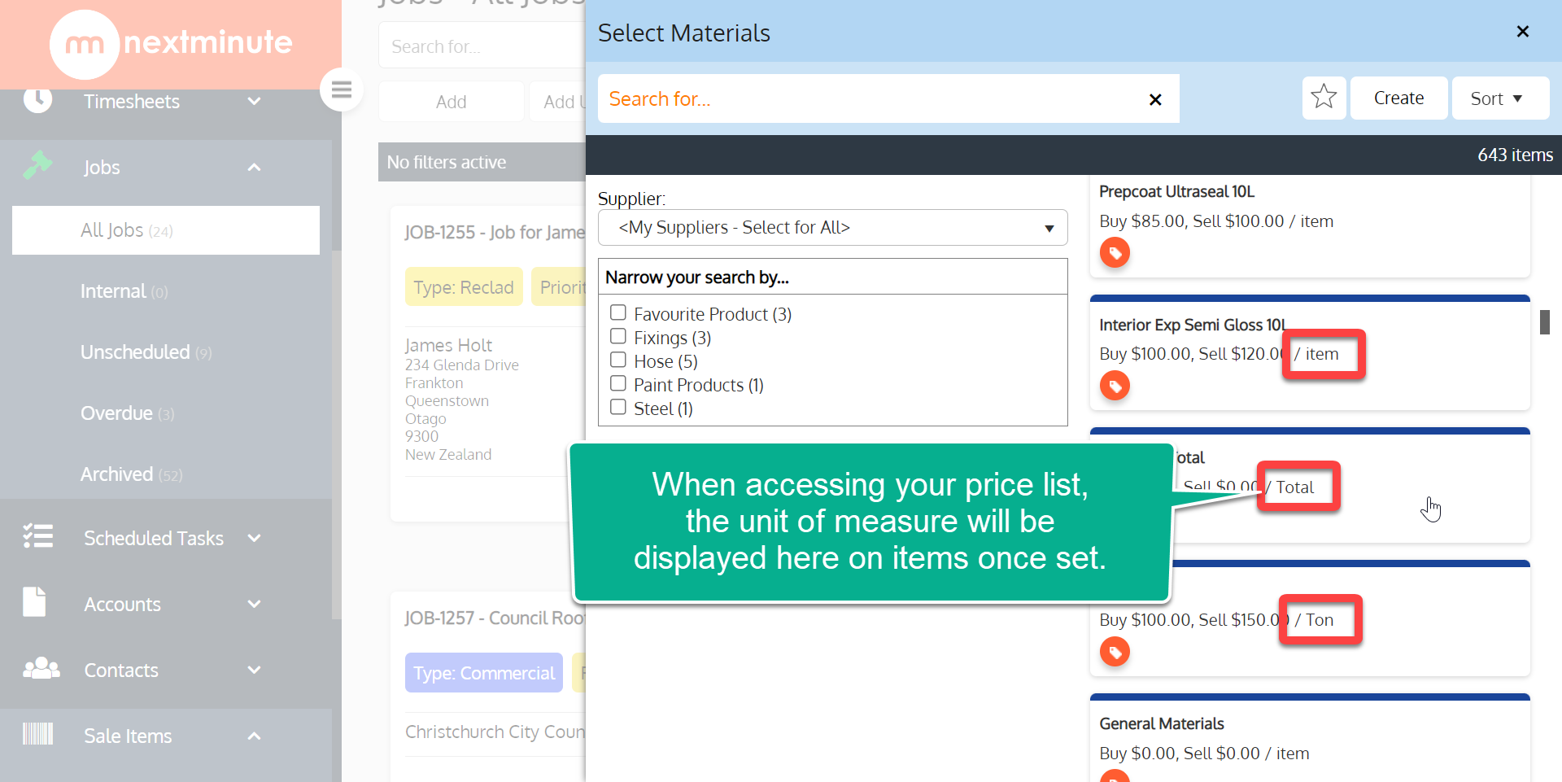1562x782 pixels.
Task: Click the Sale Items barcode icon
Action: click(x=37, y=735)
